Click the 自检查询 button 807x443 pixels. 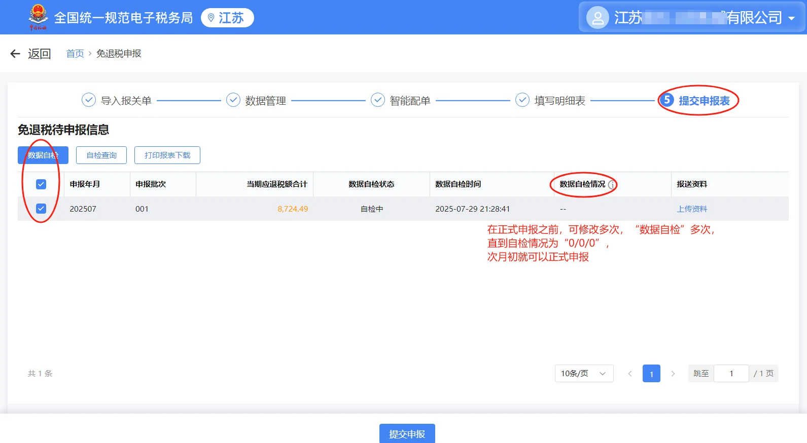click(x=101, y=155)
